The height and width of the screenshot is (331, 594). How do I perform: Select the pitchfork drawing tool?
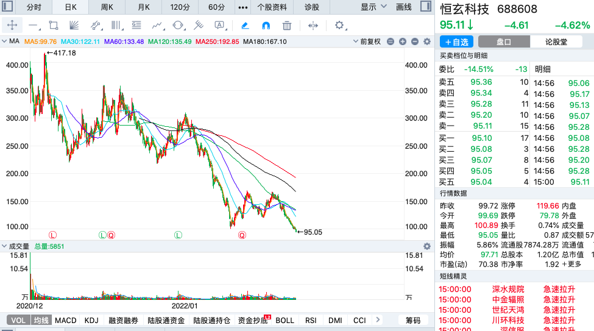198,26
